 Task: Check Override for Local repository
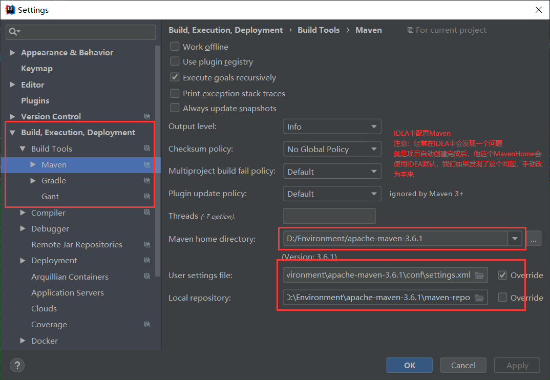coord(502,298)
